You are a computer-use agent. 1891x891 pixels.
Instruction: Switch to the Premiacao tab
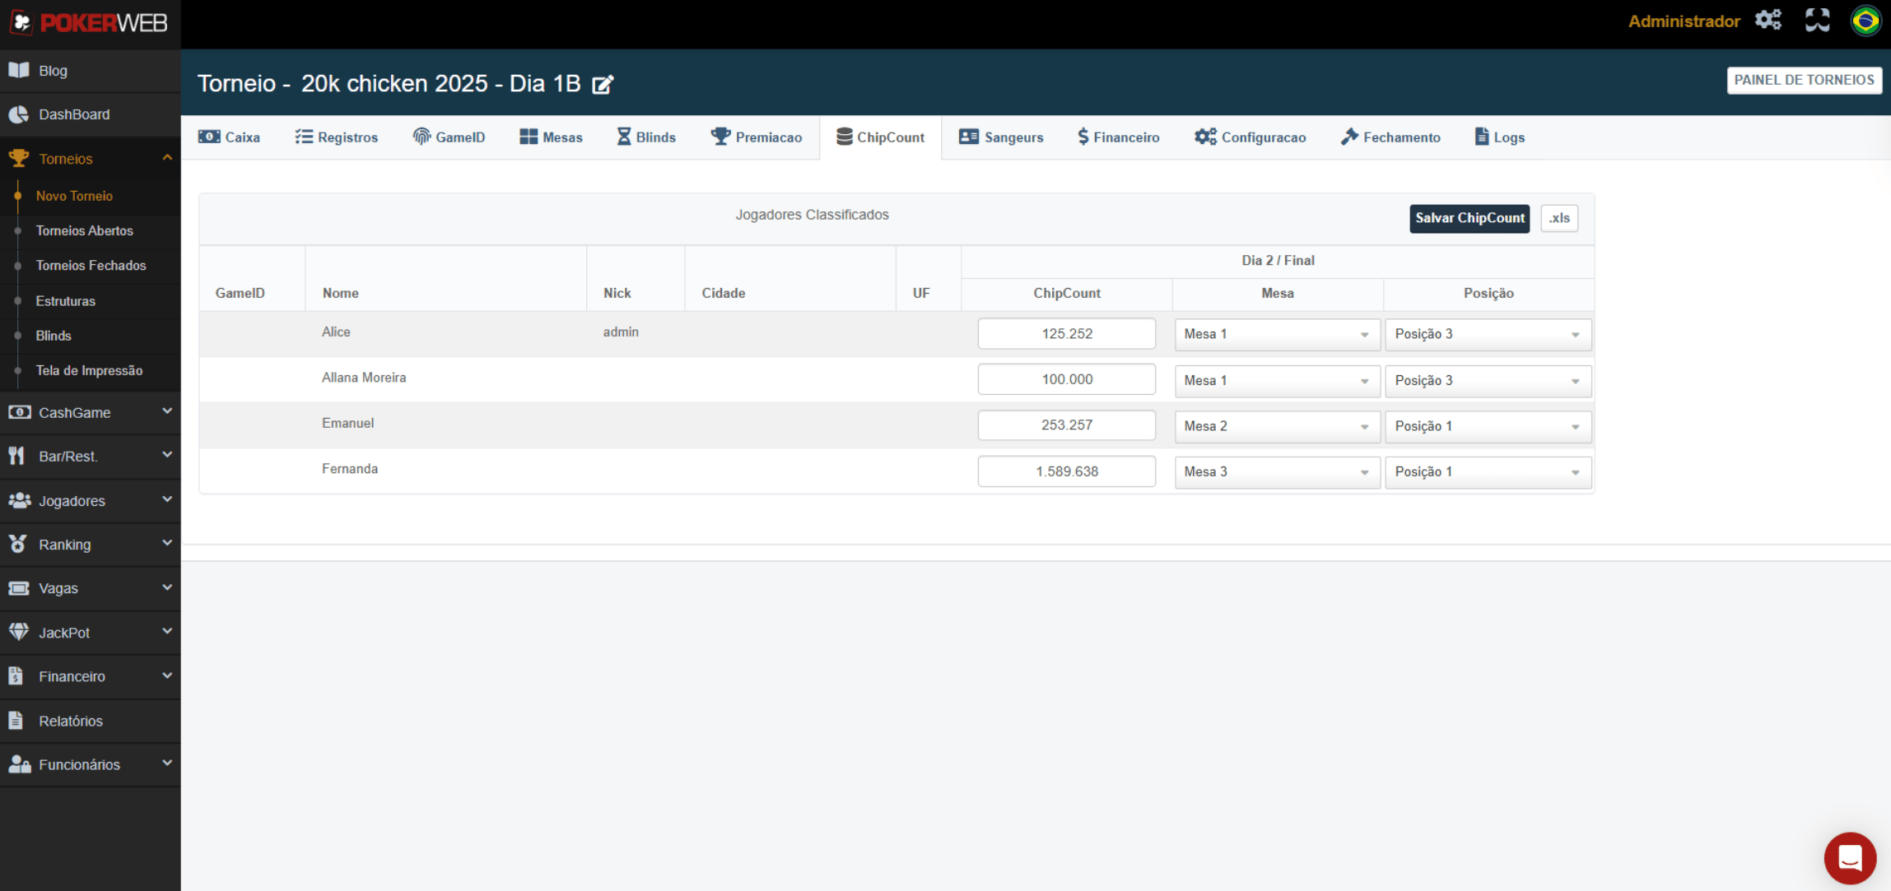click(757, 137)
